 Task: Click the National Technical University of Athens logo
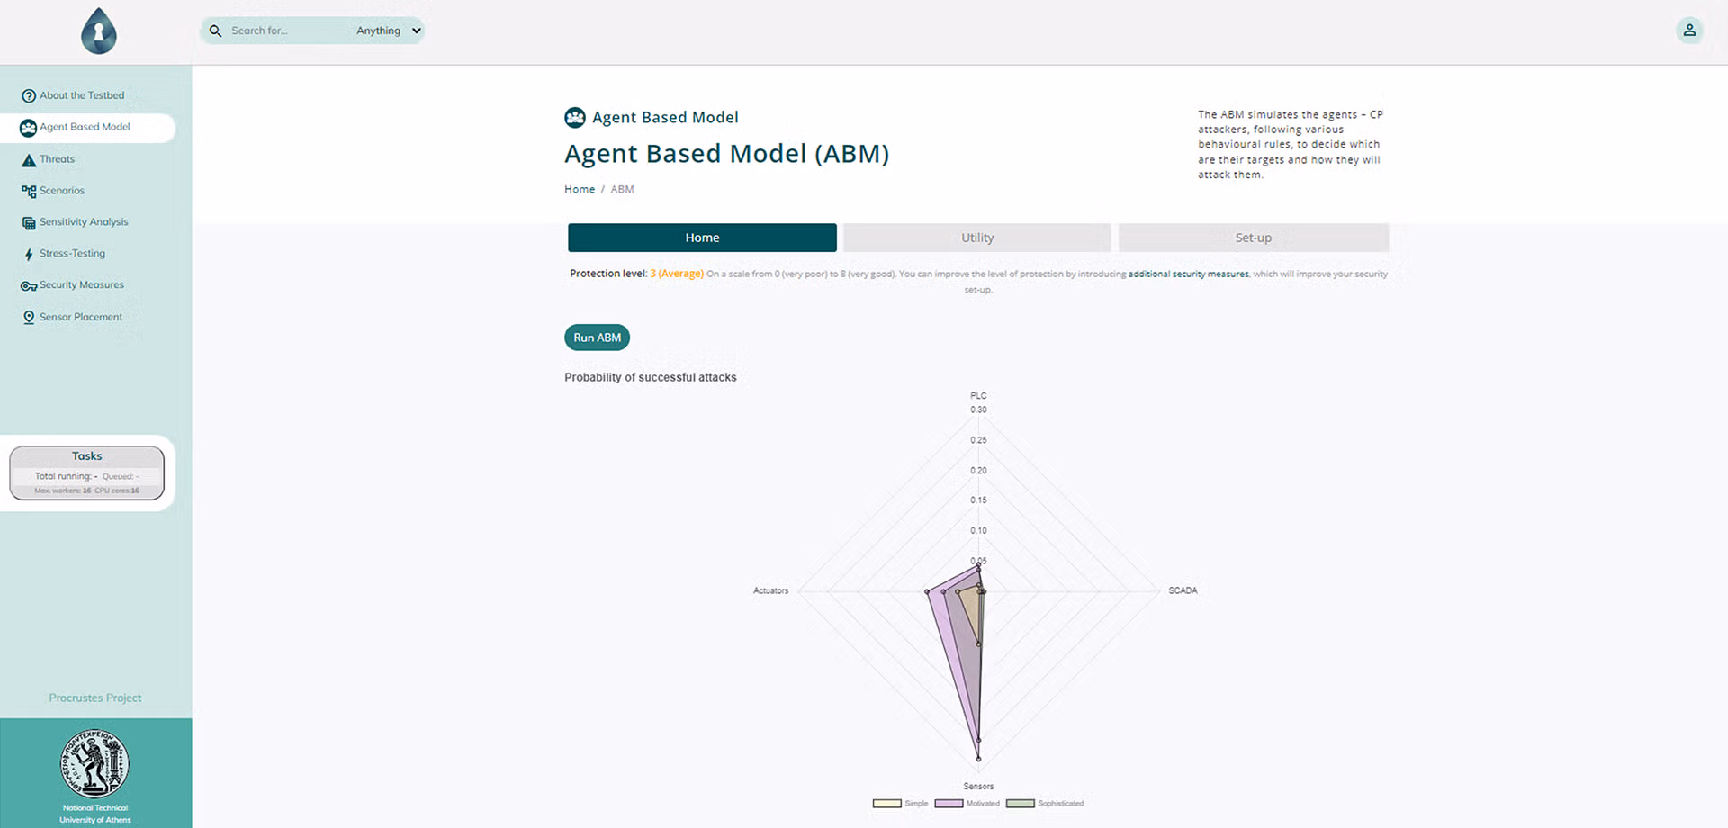(x=94, y=763)
